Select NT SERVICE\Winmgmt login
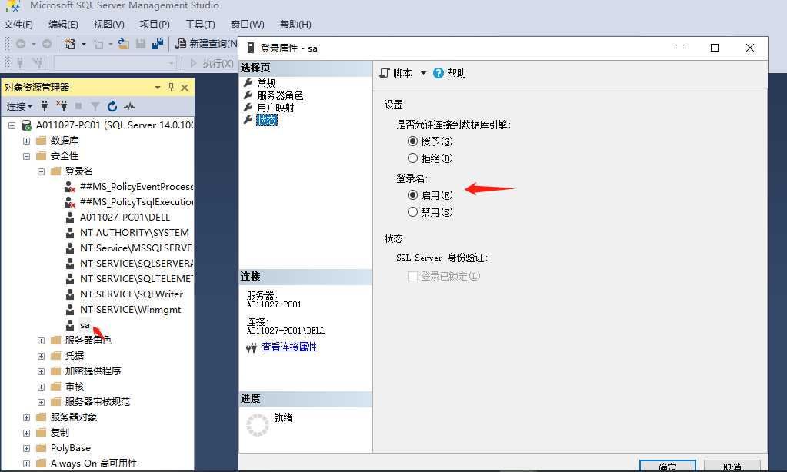This screenshot has height=472, width=787. (x=131, y=310)
